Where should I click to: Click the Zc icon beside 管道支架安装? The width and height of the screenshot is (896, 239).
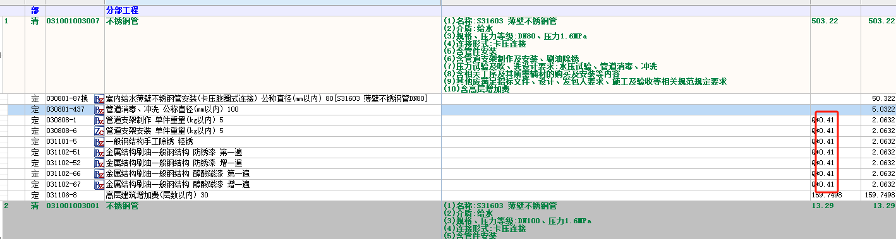coord(99,131)
